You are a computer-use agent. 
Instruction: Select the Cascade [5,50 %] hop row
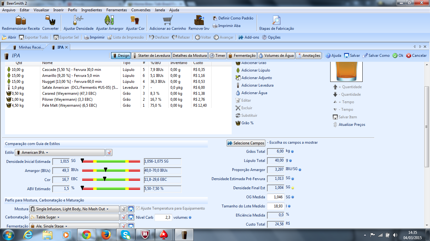click(x=109, y=70)
